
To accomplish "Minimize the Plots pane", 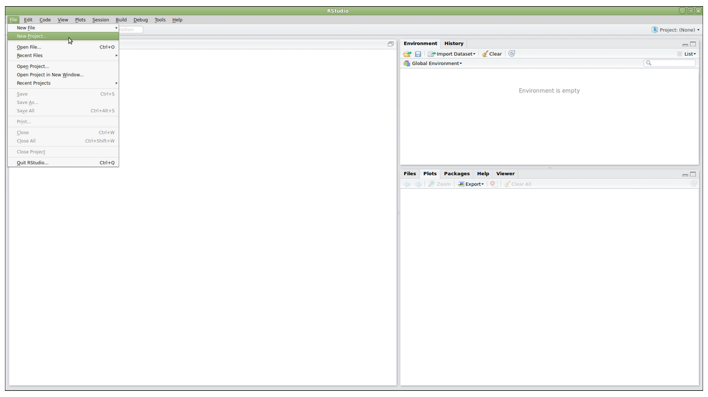I will coord(685,175).
